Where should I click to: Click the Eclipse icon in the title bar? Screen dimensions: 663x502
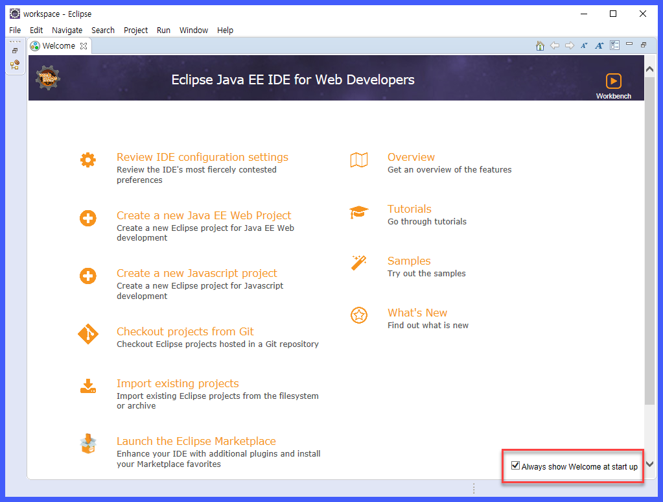15,14
